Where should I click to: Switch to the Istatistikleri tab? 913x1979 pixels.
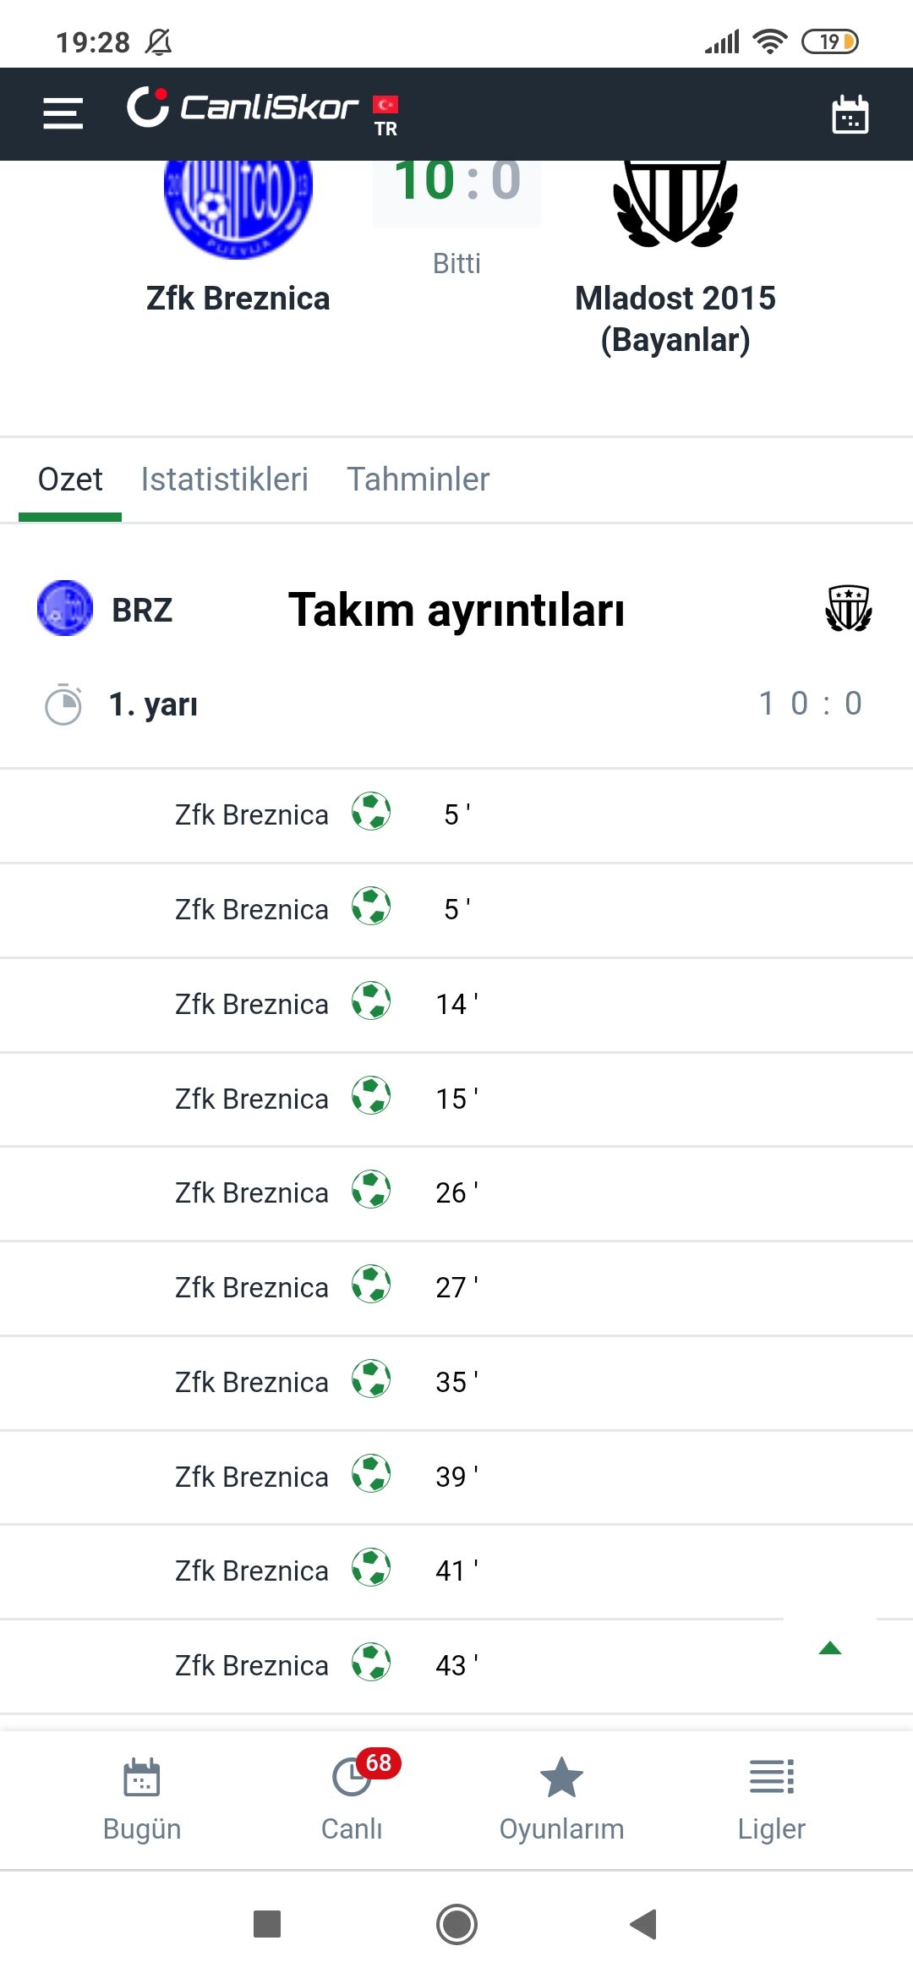[225, 480]
